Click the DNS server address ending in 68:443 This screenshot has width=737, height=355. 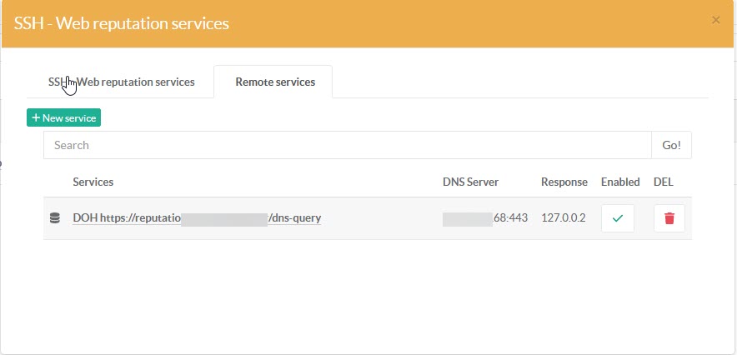pos(485,218)
